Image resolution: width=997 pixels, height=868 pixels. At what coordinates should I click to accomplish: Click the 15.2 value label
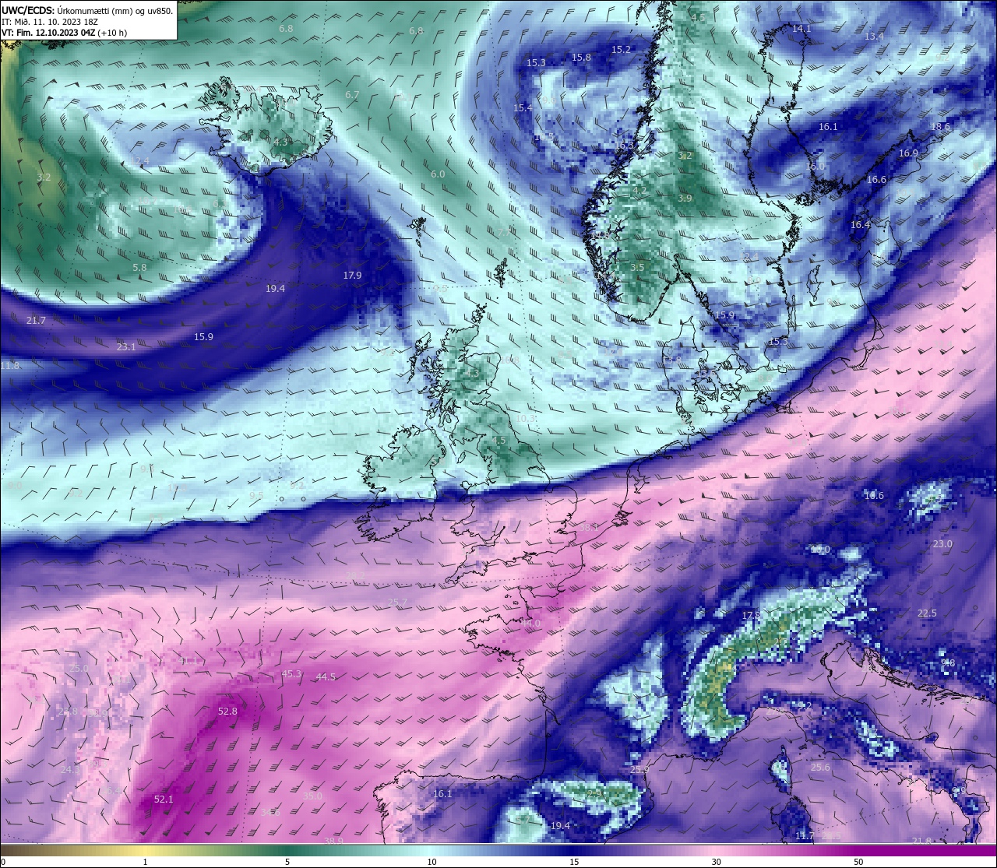(621, 49)
